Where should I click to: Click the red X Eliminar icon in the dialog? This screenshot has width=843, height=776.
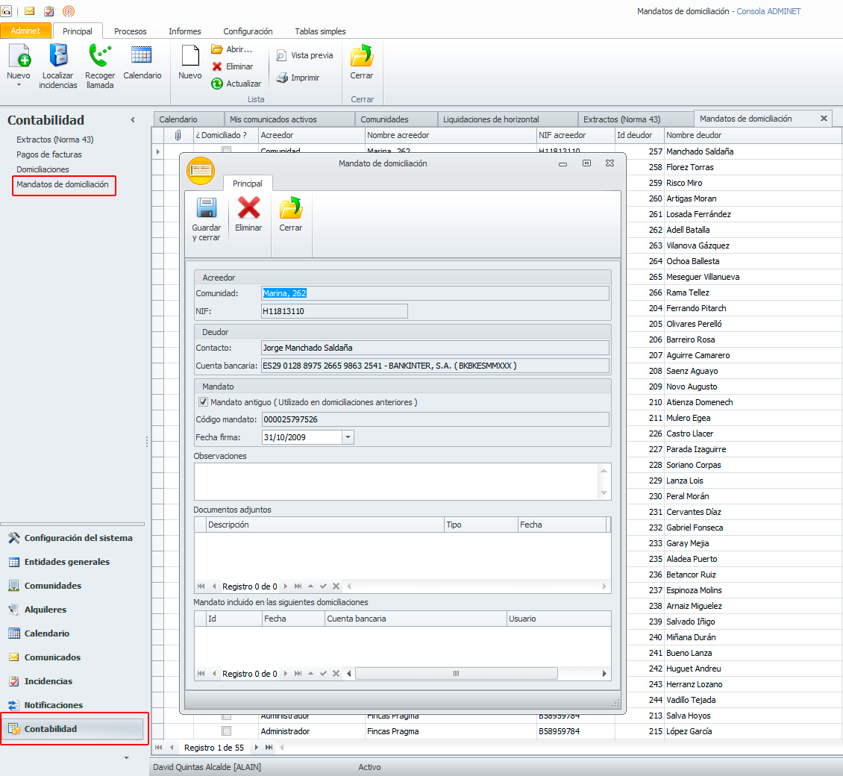click(x=248, y=208)
